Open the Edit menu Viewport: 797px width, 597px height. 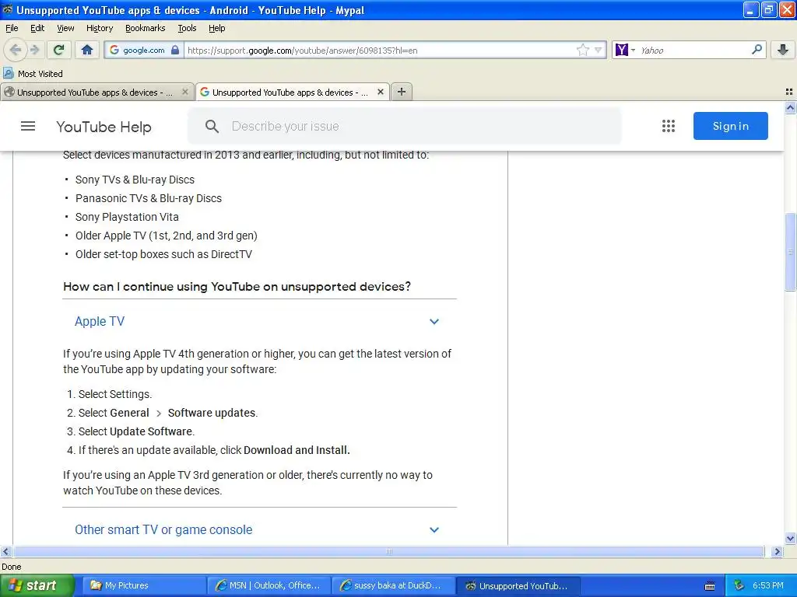(x=37, y=28)
